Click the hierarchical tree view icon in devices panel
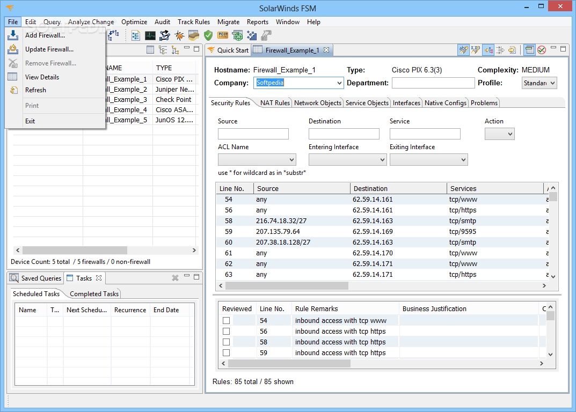Image resolution: width=576 pixels, height=412 pixels. click(163, 50)
